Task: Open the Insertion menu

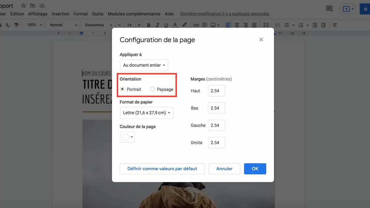Action: click(60, 14)
